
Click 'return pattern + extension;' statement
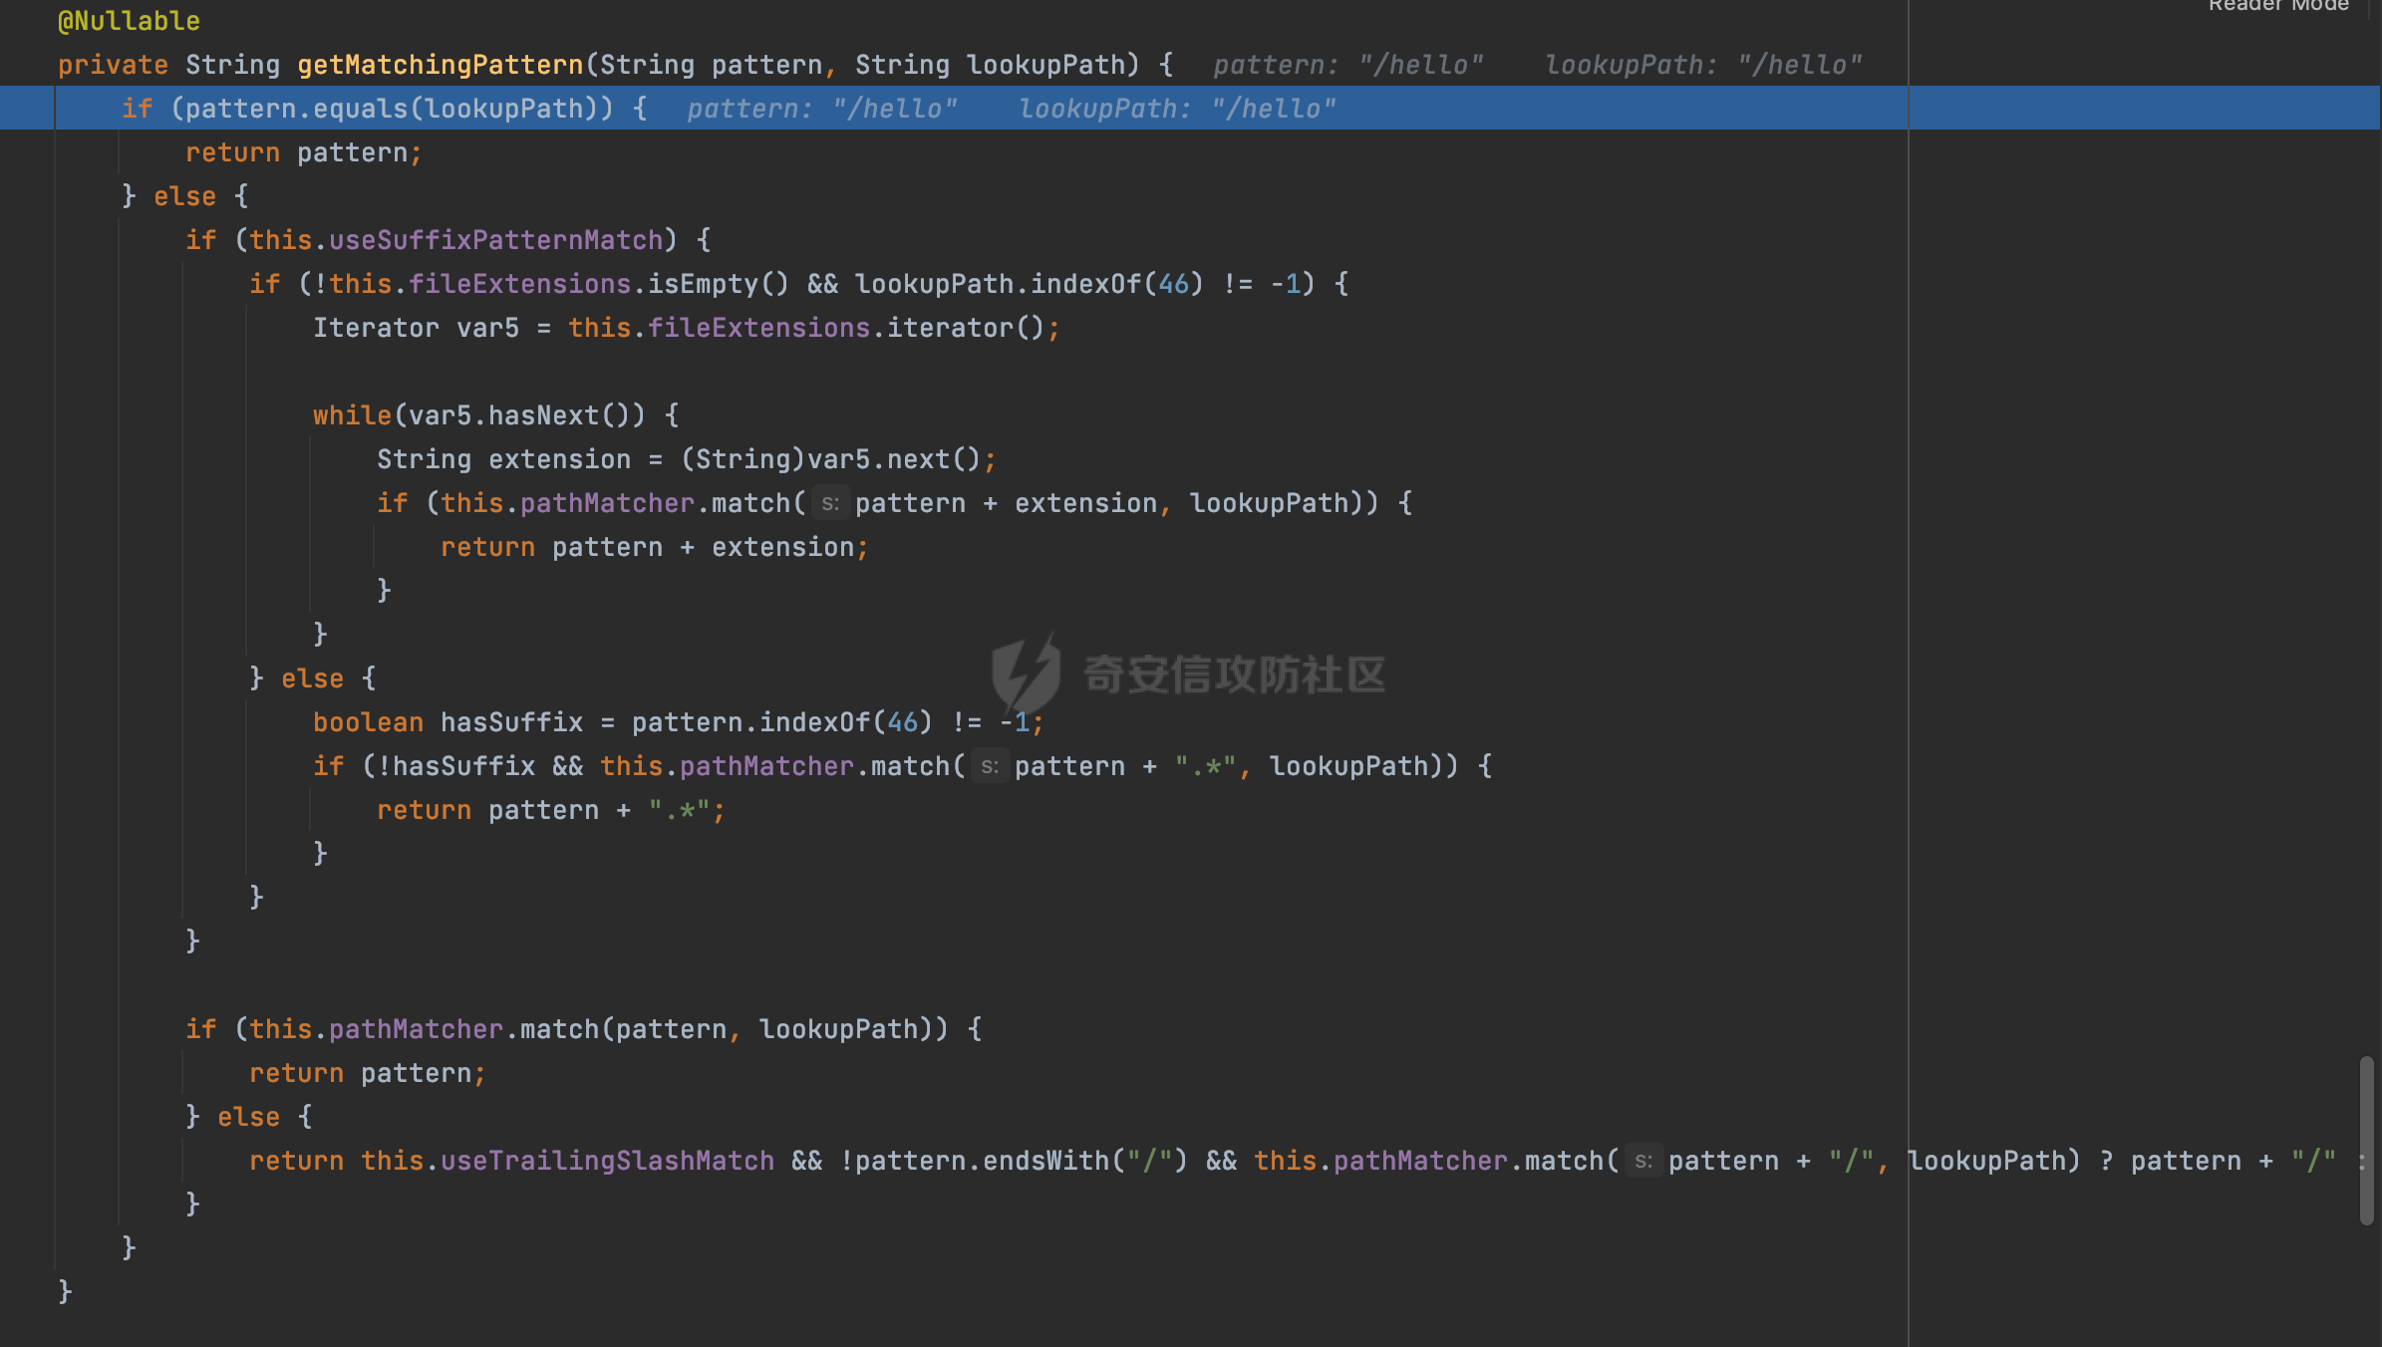[x=654, y=547]
